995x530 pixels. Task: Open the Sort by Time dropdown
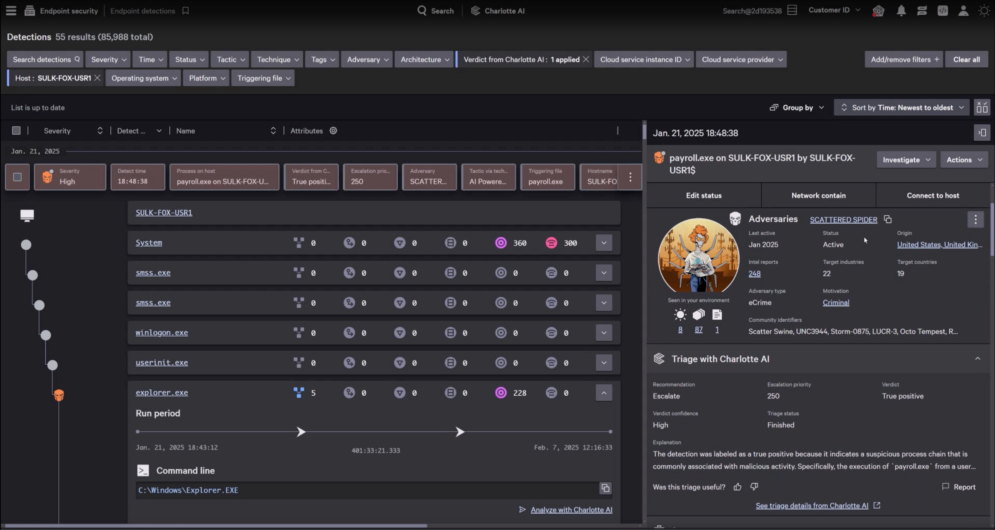coord(902,108)
